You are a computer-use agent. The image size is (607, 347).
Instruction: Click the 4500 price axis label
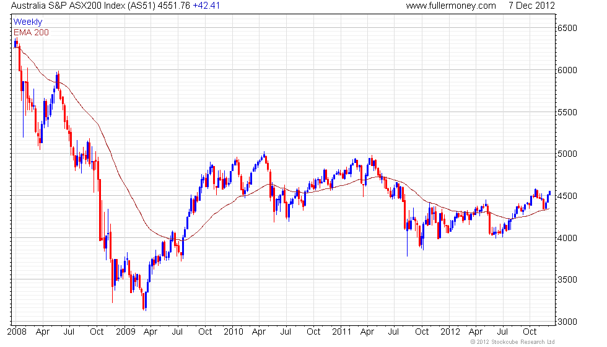pos(567,196)
